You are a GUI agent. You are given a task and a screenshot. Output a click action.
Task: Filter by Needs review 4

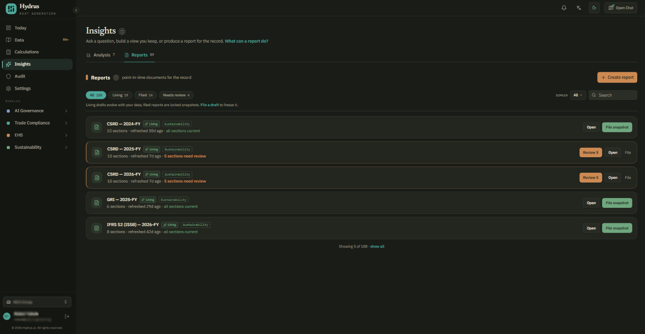pos(176,95)
